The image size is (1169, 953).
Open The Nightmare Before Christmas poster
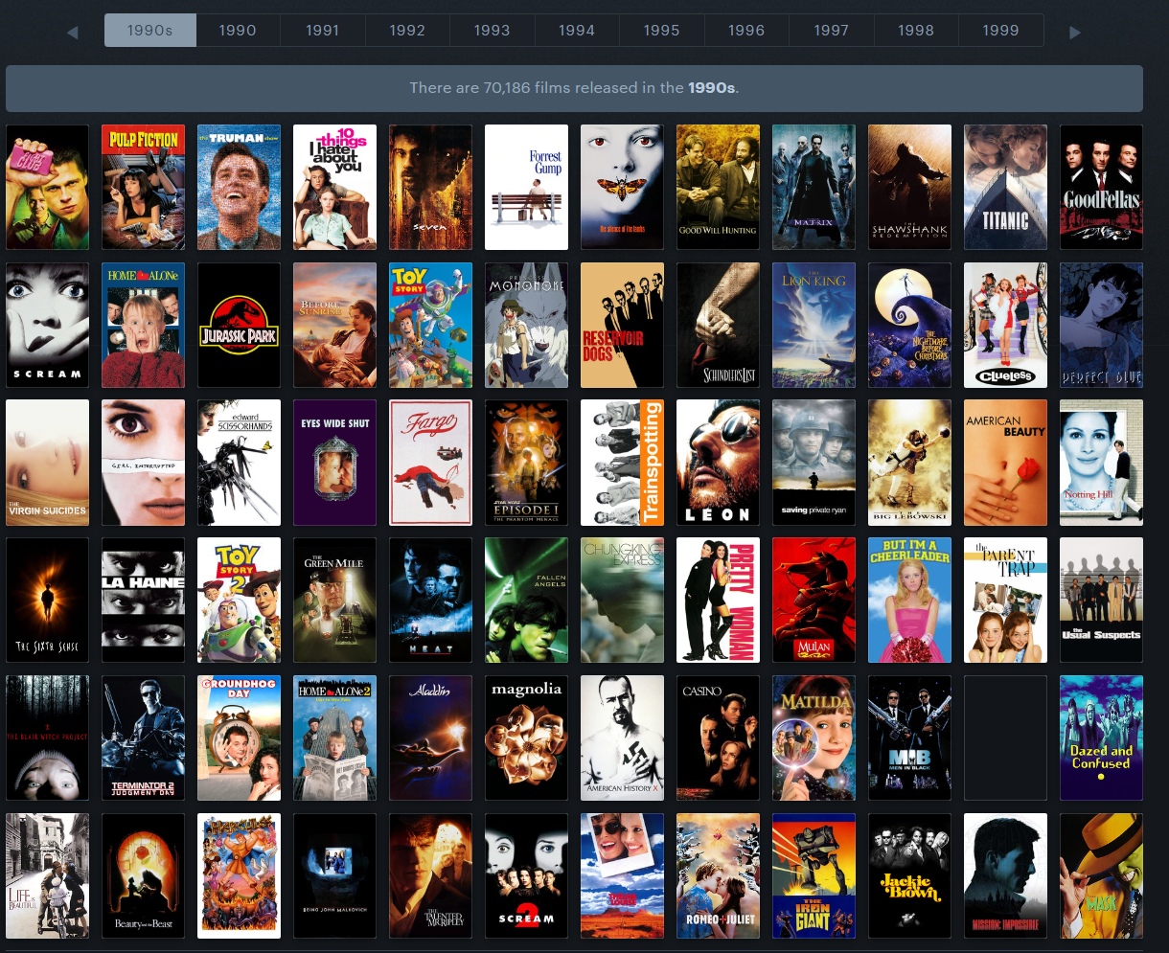pyautogui.click(x=910, y=326)
